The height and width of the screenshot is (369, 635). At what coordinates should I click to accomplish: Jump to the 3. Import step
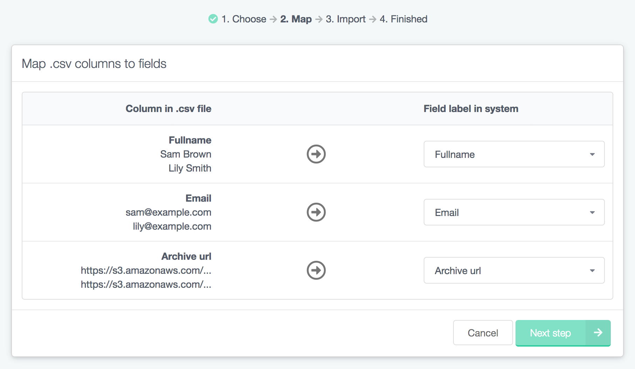pyautogui.click(x=346, y=19)
